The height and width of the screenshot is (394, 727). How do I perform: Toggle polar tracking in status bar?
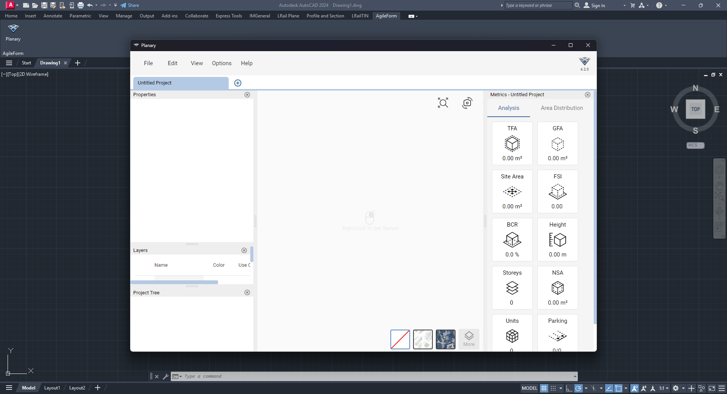578,388
